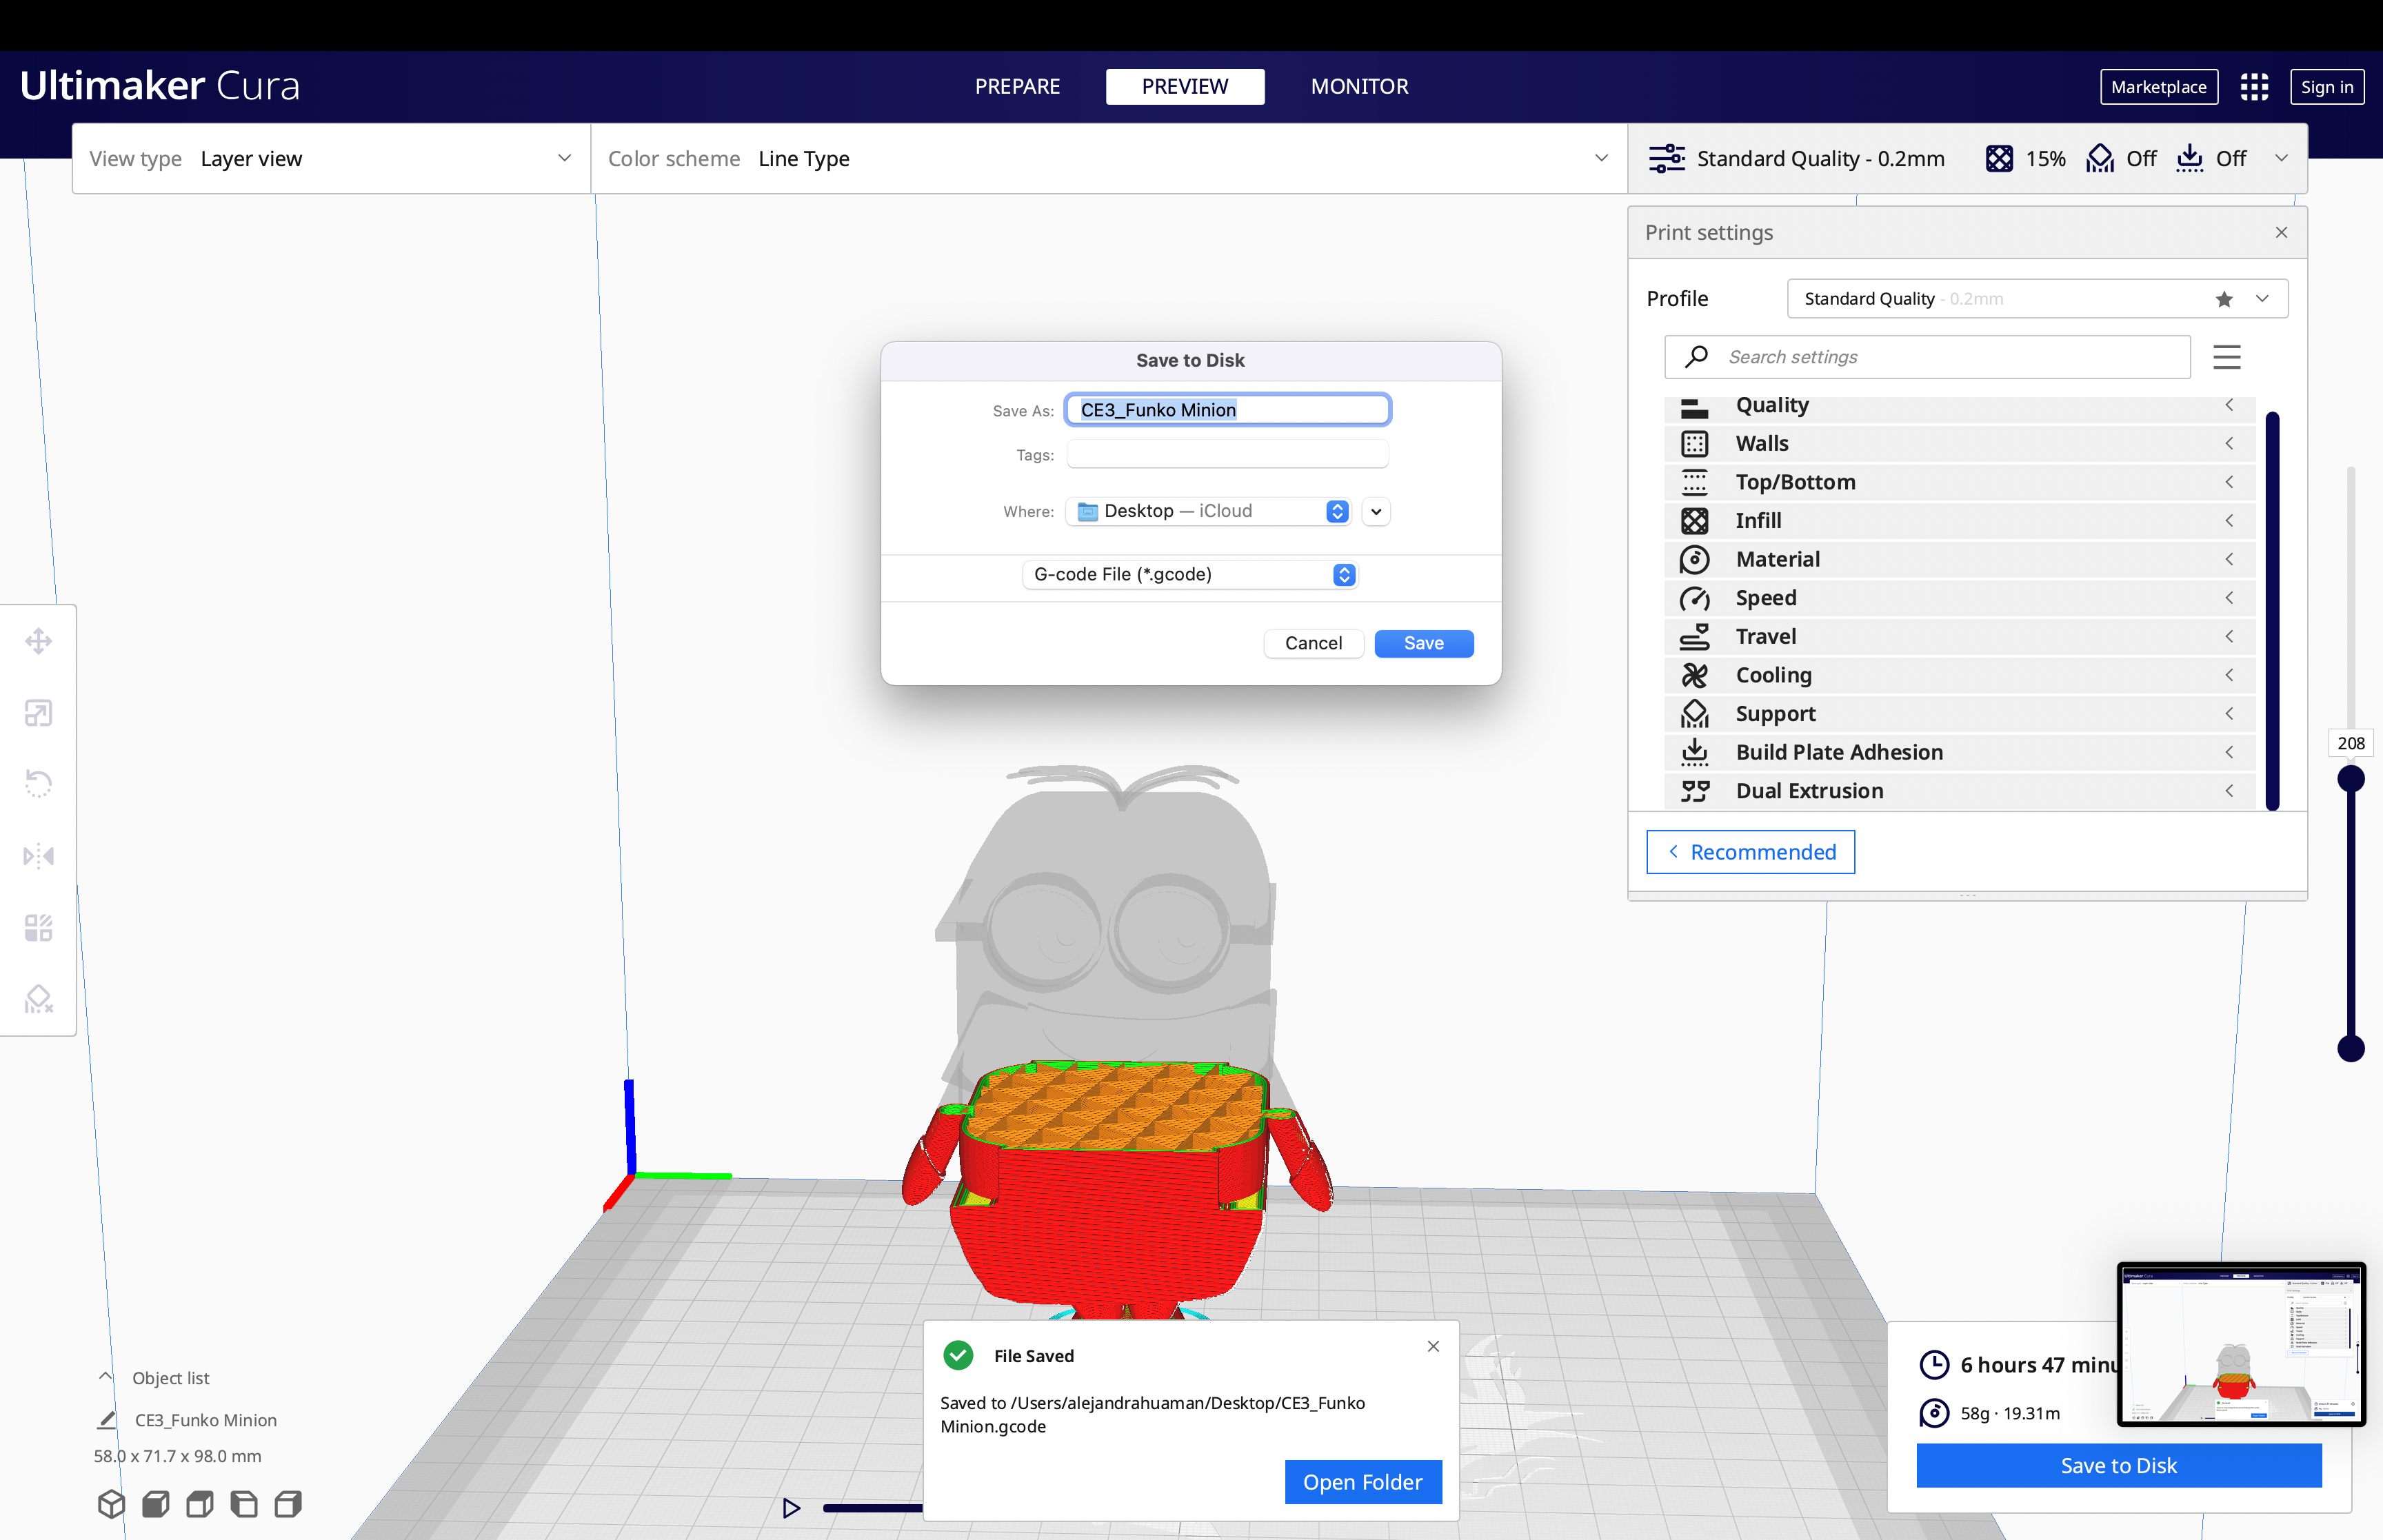Click the adhesion Off icon
This screenshot has width=2383, height=1540.
[2190, 159]
